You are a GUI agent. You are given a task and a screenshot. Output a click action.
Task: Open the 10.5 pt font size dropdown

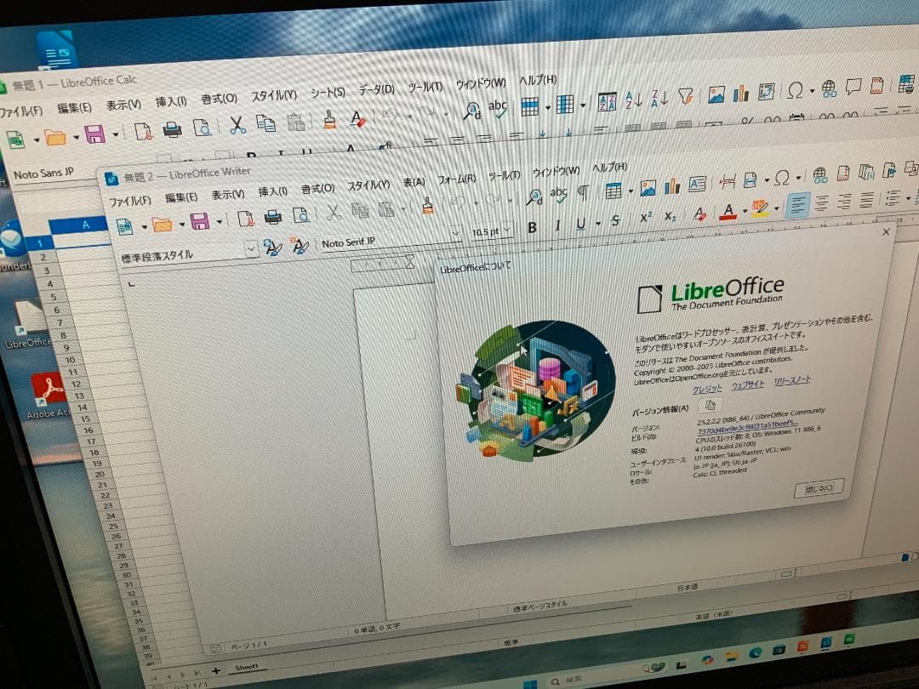508,230
